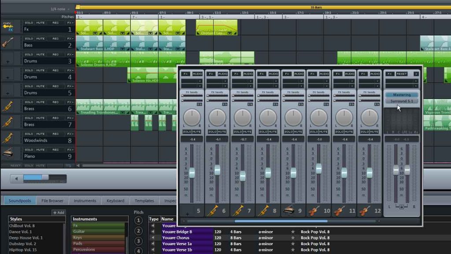The image size is (451, 254).
Task: Open the Keyboard tab
Action: (115, 200)
